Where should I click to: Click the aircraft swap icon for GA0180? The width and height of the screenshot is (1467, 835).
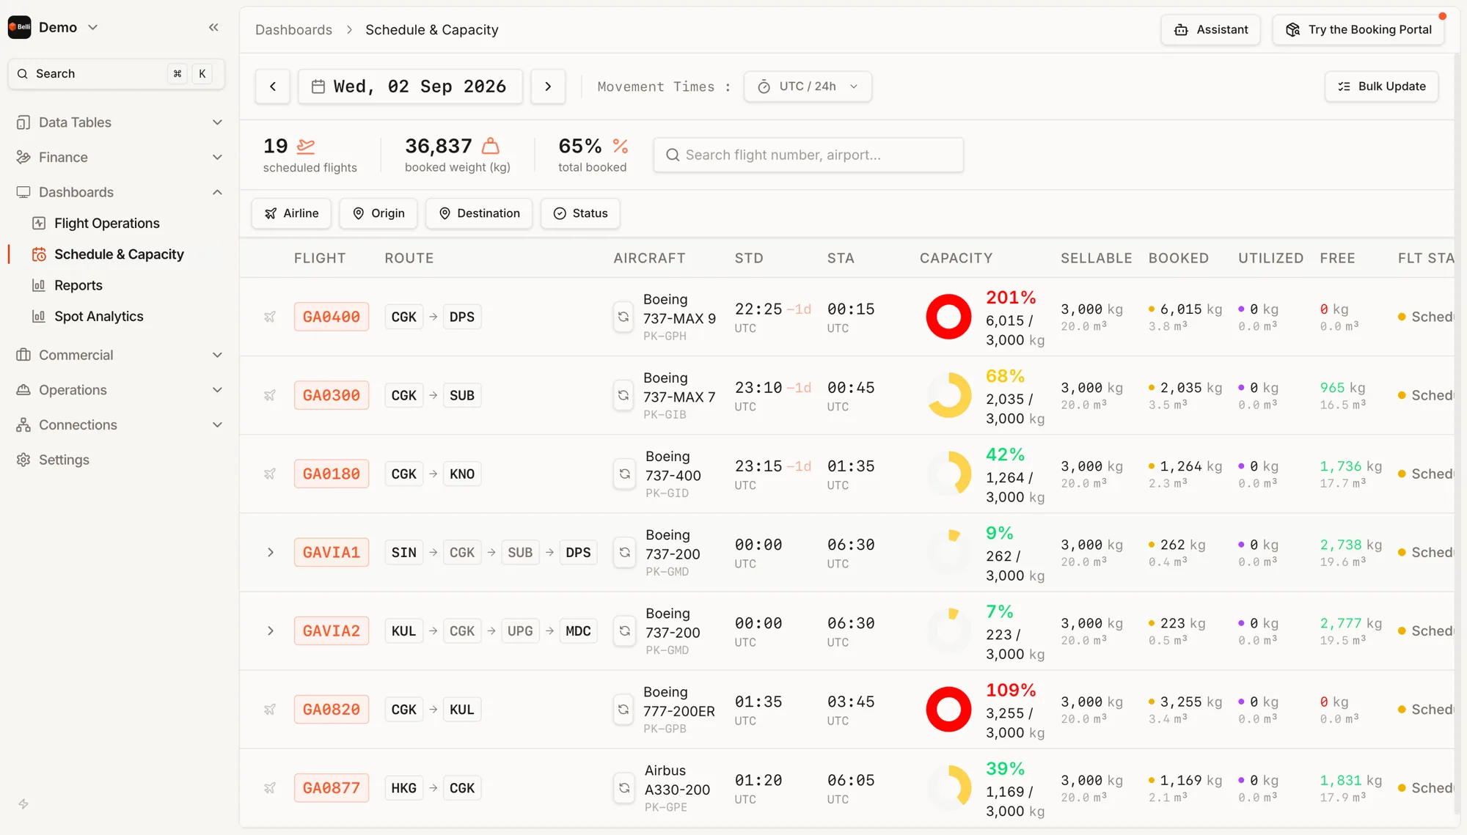pyautogui.click(x=625, y=474)
